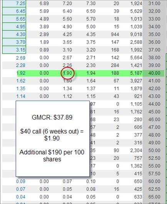Select strike price 31.00
This screenshot has width=167, height=204.
pos(154,3)
